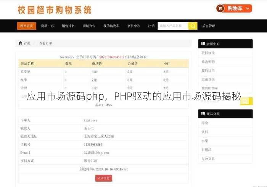The height and width of the screenshot is (187, 267).
Task: Click the 小计 column header
Action: click(167, 63)
